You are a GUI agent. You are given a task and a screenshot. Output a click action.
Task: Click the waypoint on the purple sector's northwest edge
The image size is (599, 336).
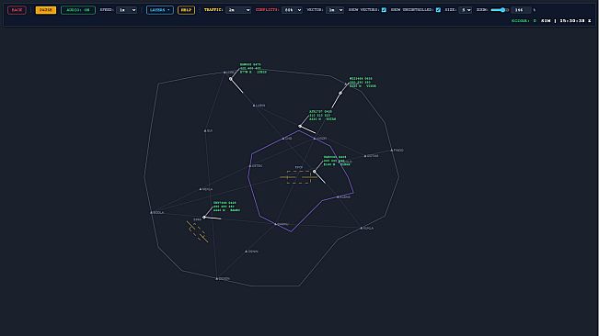point(283,139)
